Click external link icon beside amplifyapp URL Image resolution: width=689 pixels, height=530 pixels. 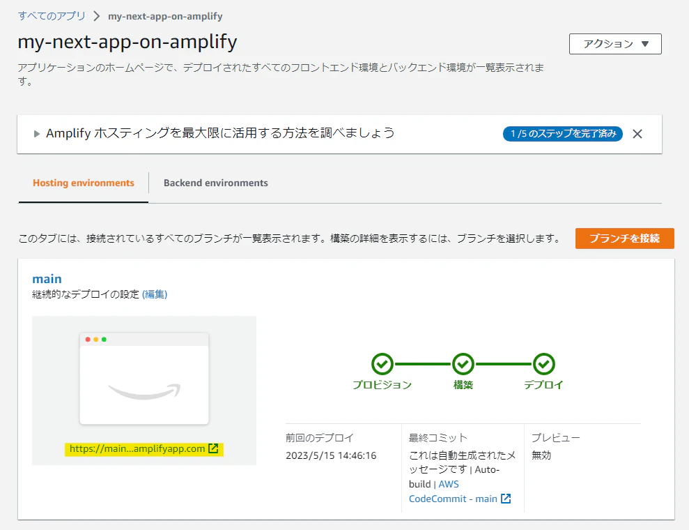(x=213, y=448)
